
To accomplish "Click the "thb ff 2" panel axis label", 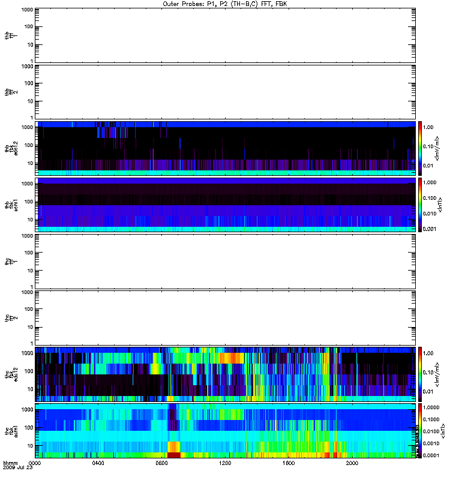I will point(11,92).
